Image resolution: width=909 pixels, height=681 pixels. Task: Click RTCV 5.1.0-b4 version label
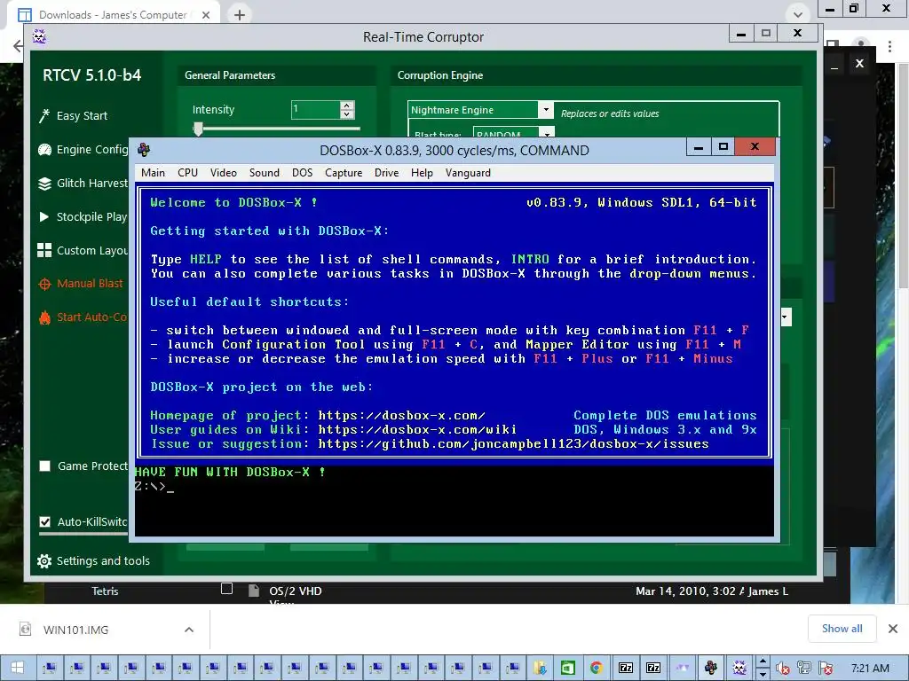pyautogui.click(x=91, y=75)
